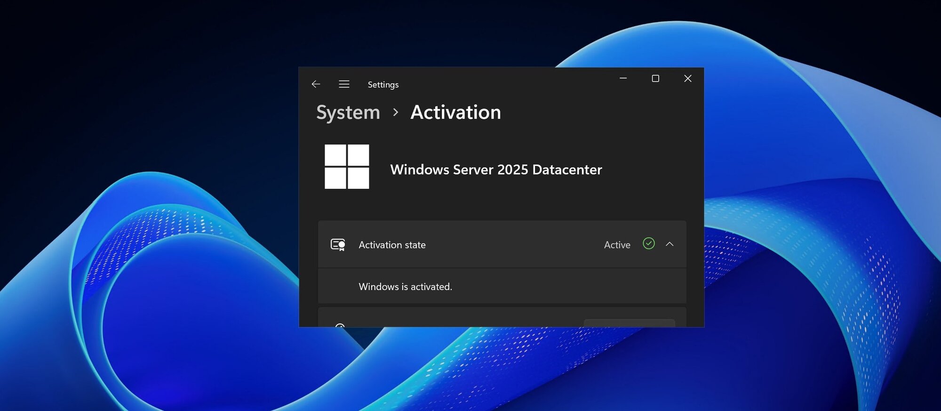Minimize the Settings window
The width and height of the screenshot is (941, 411).
(x=623, y=78)
